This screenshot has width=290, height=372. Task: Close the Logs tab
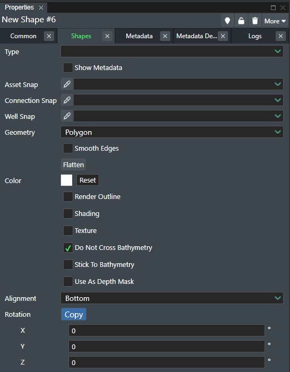tap(281, 36)
